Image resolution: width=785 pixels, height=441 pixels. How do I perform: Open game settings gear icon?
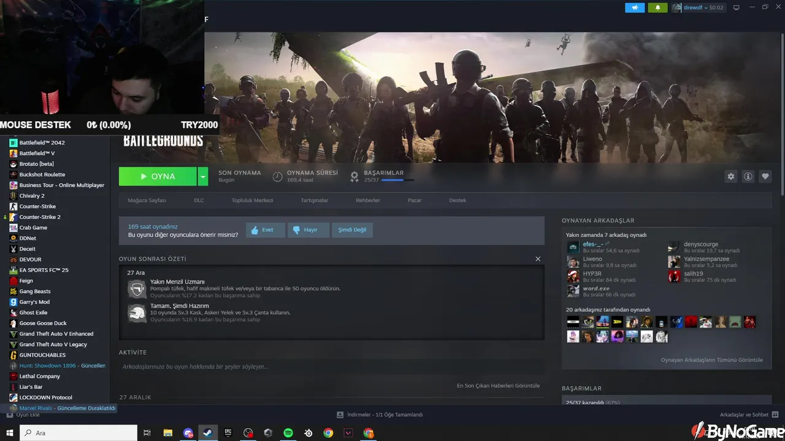click(730, 176)
